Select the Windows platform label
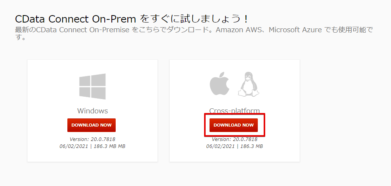Image resolution: width=391 pixels, height=186 pixels. (x=92, y=111)
